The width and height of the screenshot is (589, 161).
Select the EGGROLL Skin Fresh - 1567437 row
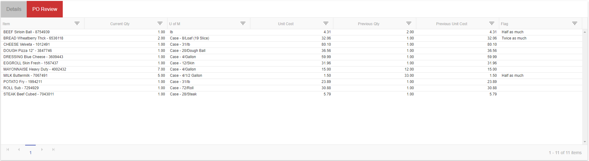(x=291, y=63)
